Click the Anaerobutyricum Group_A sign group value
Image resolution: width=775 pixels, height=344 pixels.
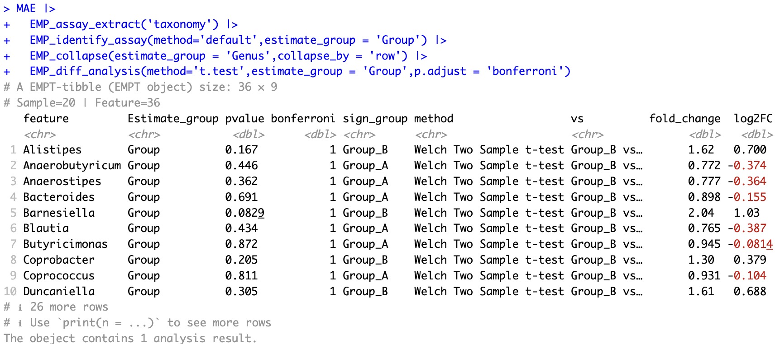click(365, 166)
